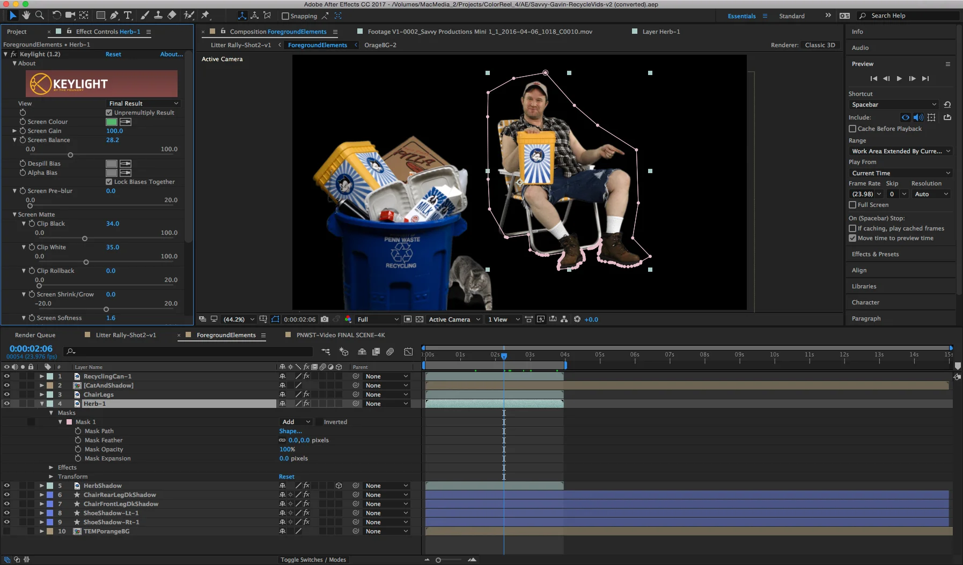Switch to the Render Queue tab
The image size is (963, 565).
pyautogui.click(x=35, y=335)
